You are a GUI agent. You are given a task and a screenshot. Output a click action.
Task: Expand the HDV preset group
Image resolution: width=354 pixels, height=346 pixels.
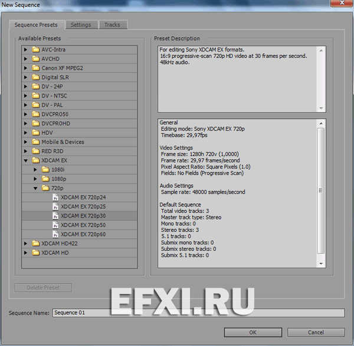point(25,132)
